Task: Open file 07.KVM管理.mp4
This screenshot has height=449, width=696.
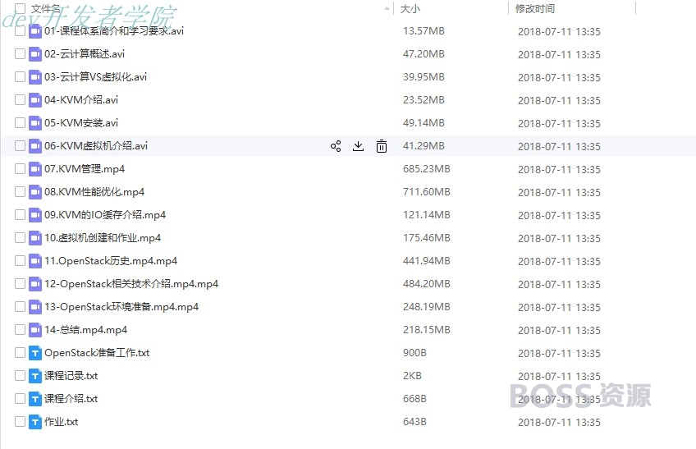Action: click(85, 169)
